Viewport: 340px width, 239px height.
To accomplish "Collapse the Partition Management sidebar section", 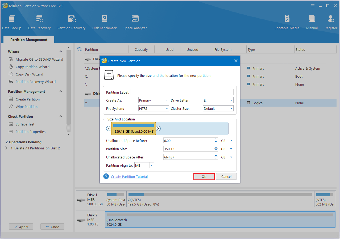I will [61, 91].
